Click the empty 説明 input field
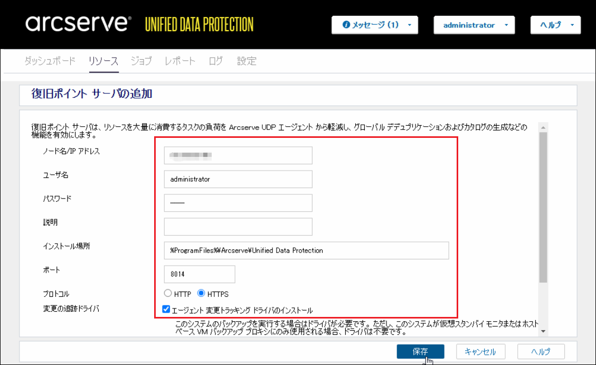The width and height of the screenshot is (596, 365). [238, 227]
